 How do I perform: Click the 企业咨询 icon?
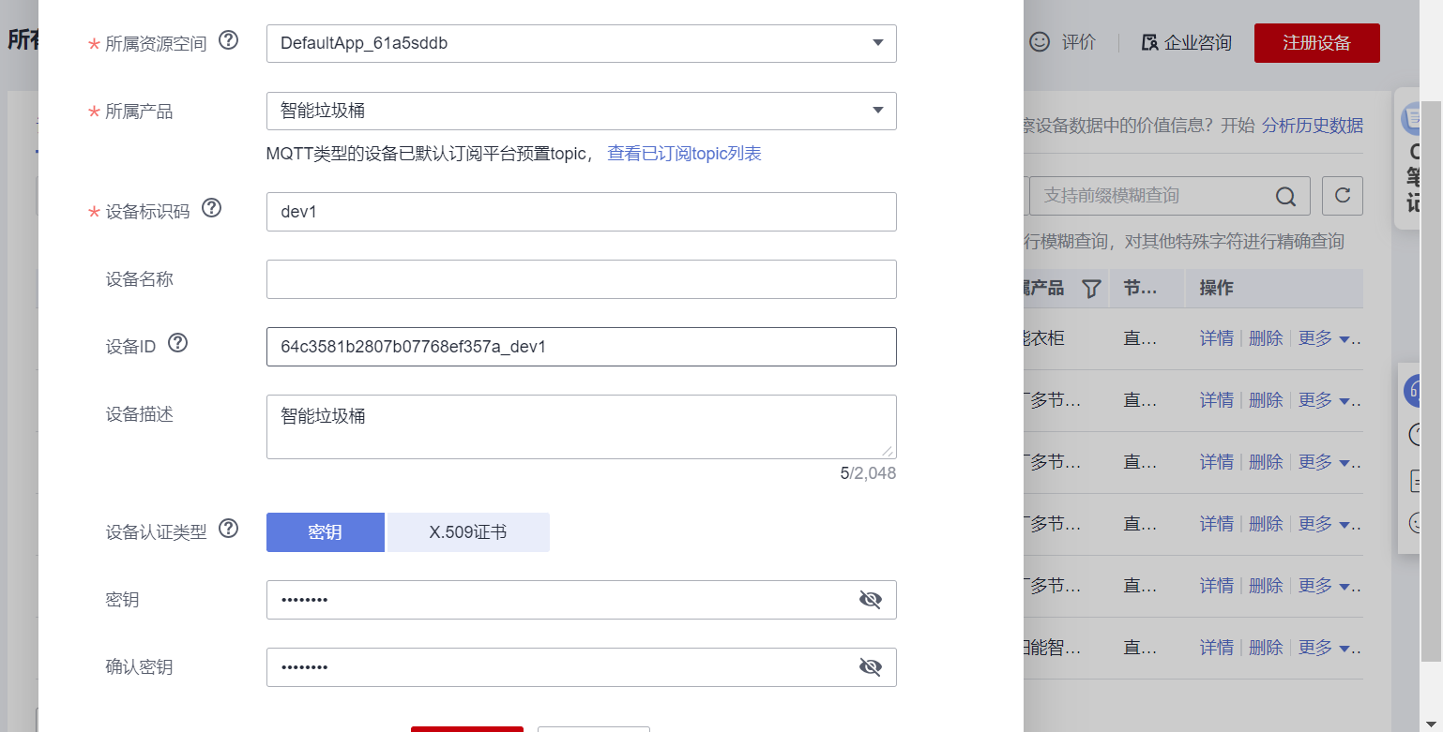(1149, 42)
